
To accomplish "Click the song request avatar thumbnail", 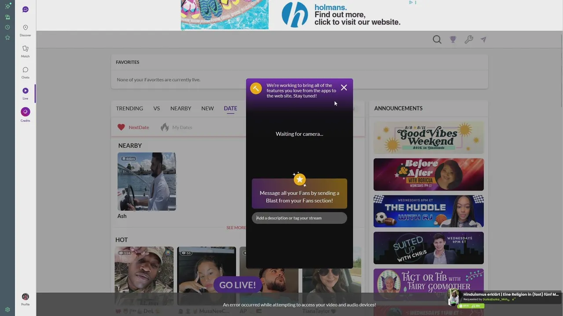I will [x=453, y=297].
